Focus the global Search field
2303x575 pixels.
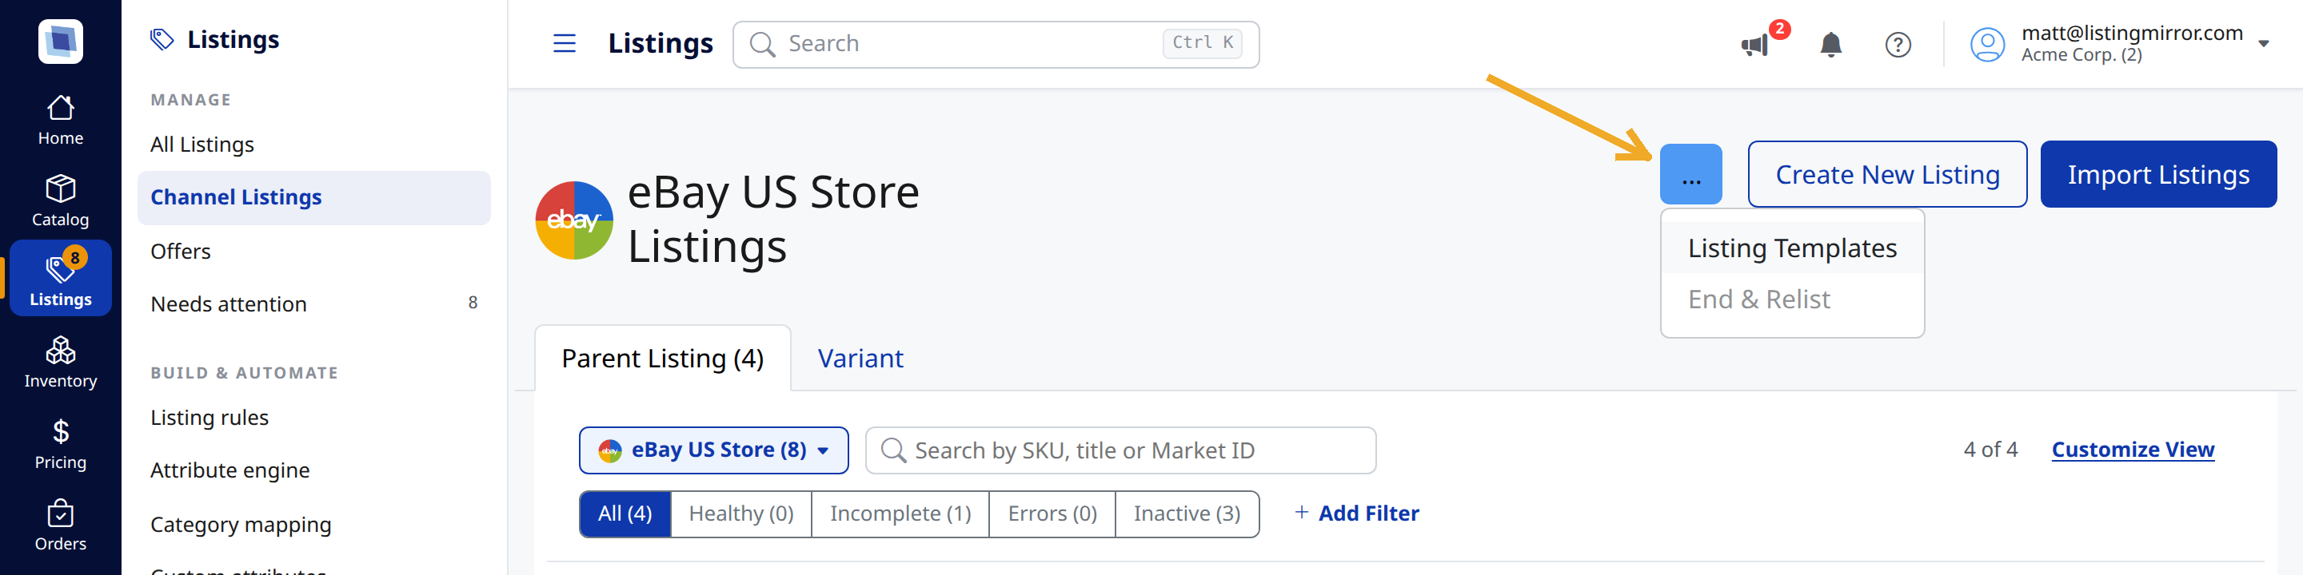click(x=995, y=44)
